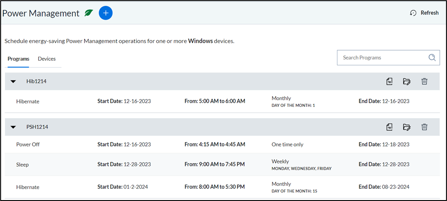Click the green leaf icon beside Power Management
Screen dimensions: 447x201
[89, 13]
